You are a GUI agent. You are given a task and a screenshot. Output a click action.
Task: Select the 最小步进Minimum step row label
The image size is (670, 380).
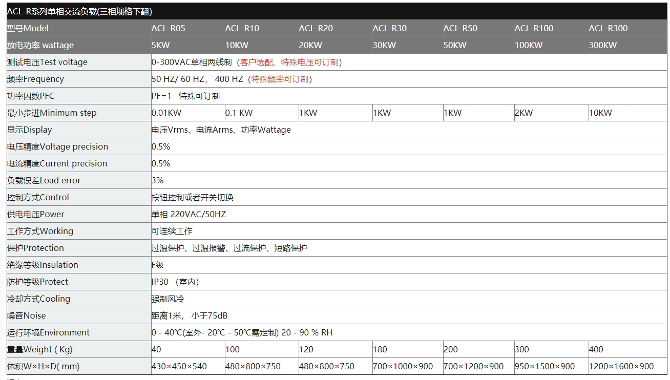click(52, 113)
